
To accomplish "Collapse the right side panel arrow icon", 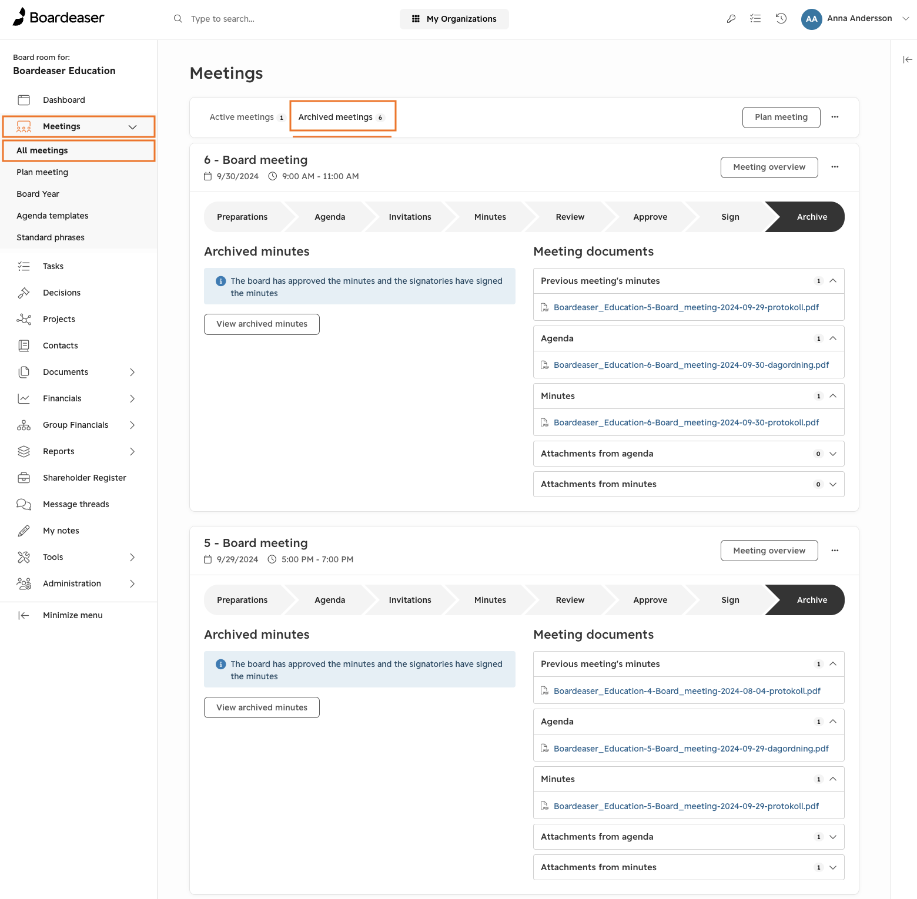I will click(908, 59).
